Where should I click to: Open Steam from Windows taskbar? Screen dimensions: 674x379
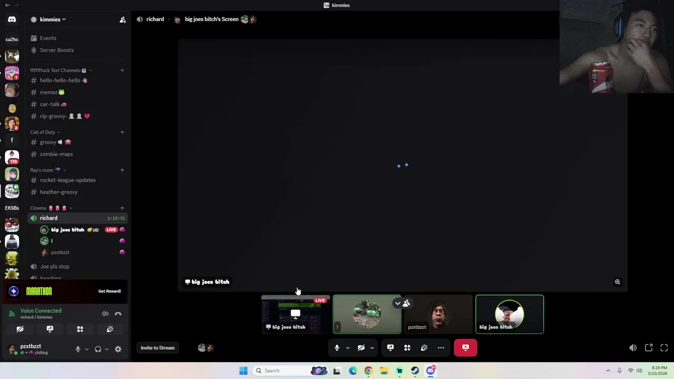coord(415,371)
